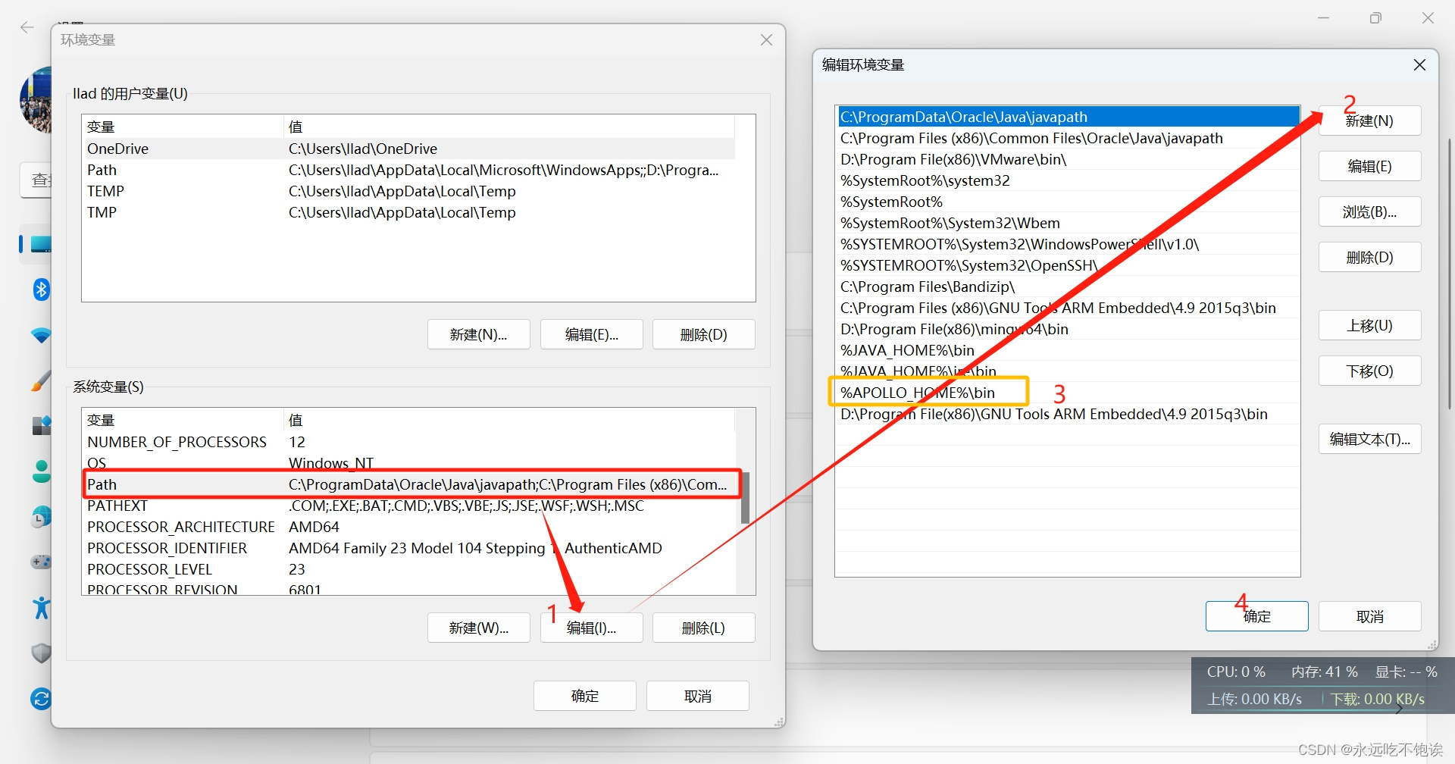
Task: Open Privacy & Security shield icon
Action: pos(41,653)
